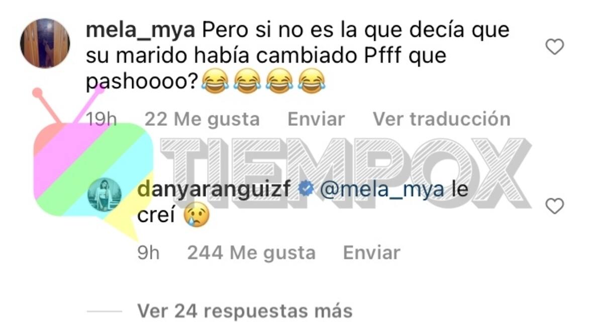This screenshot has height=334, width=603.
Task: Click Enviar under mela_mya's comment
Action: pos(316,119)
